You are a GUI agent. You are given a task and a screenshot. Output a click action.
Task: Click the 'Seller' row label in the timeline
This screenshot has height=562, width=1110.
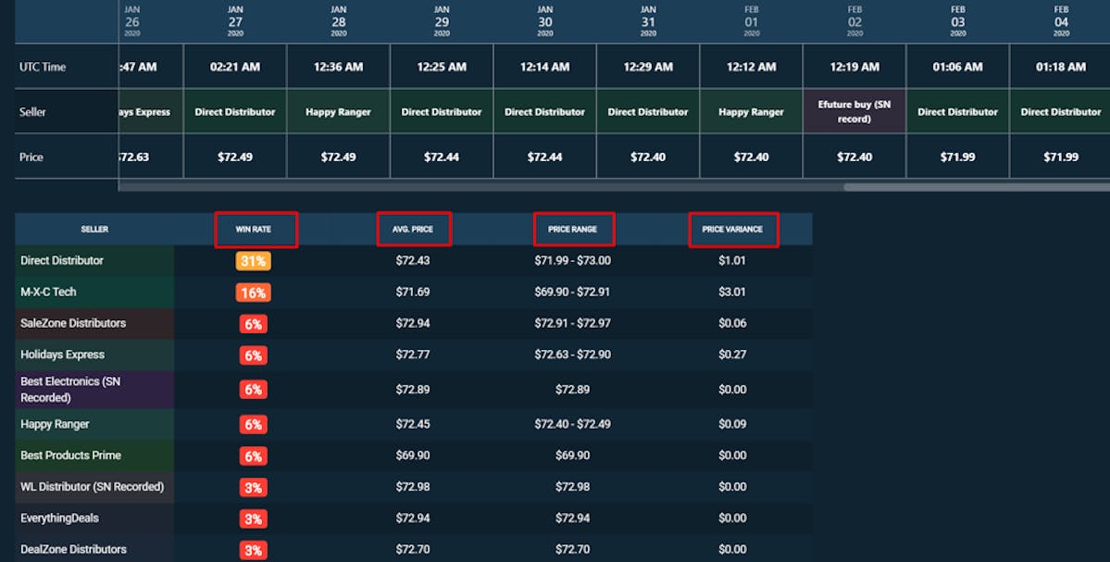coord(32,112)
